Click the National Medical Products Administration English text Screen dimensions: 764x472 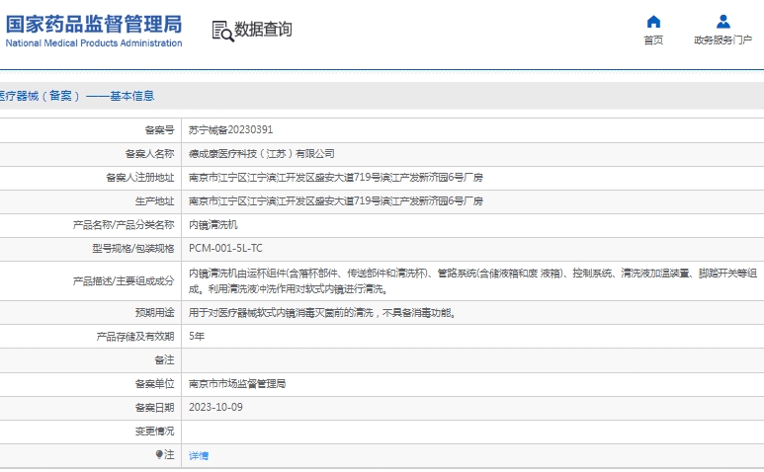pos(94,42)
